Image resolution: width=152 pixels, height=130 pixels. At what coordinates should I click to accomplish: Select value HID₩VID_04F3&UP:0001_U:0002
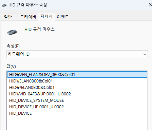(77, 94)
